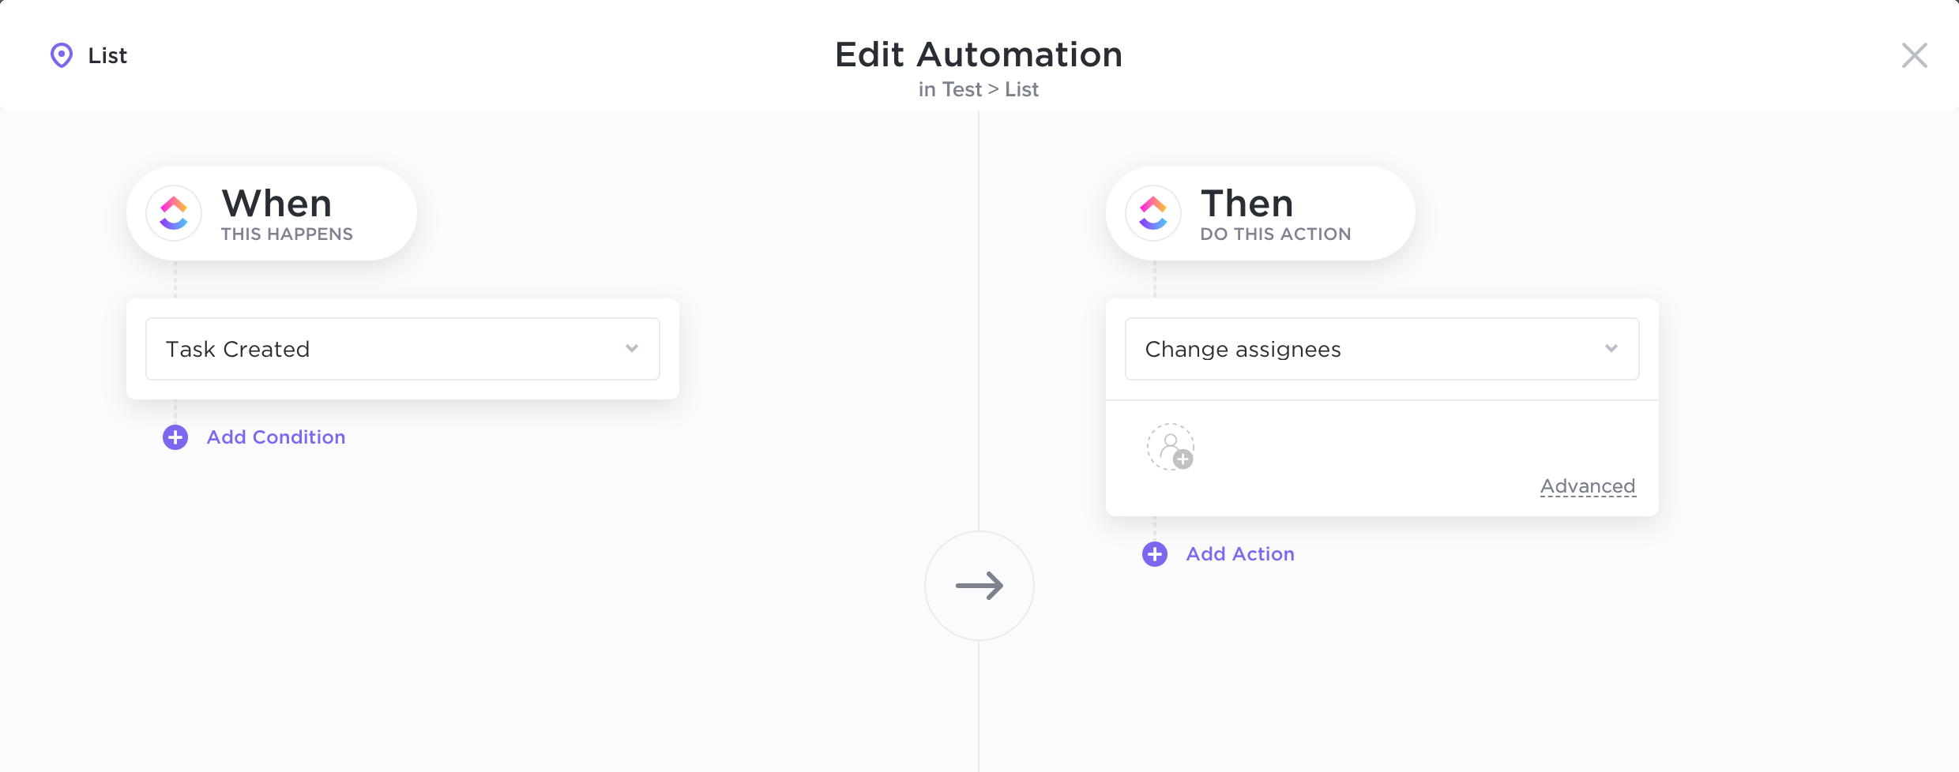Click the 'in Test > List' breadcrumb

click(x=978, y=90)
